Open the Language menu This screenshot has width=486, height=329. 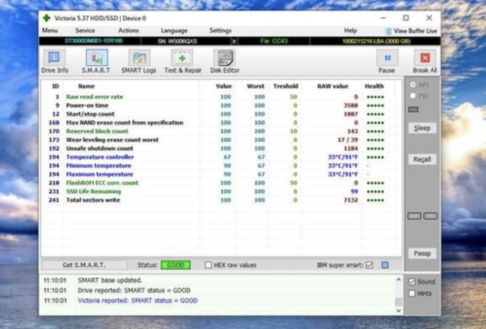click(174, 30)
